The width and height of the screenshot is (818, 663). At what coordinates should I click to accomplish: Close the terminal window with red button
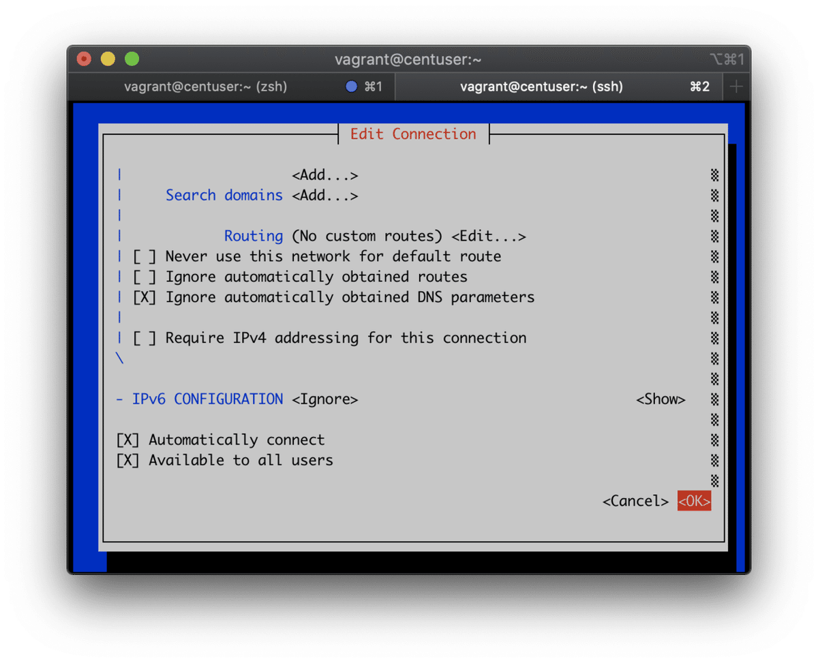pos(84,59)
